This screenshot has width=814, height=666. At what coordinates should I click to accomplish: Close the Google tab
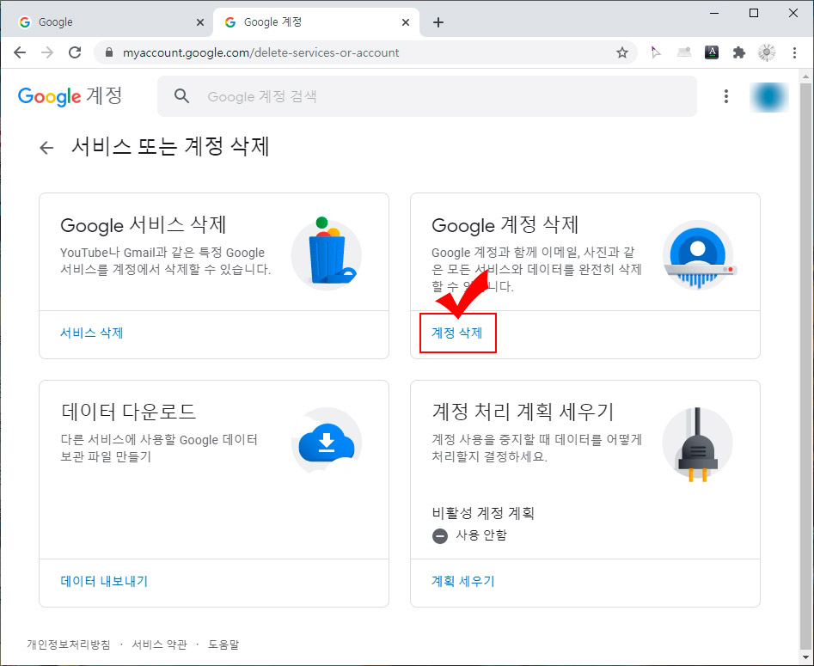tap(200, 22)
